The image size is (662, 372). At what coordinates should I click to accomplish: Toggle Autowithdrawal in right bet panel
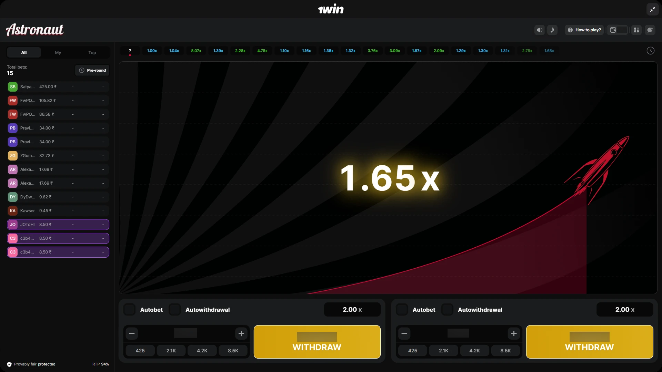pos(447,310)
